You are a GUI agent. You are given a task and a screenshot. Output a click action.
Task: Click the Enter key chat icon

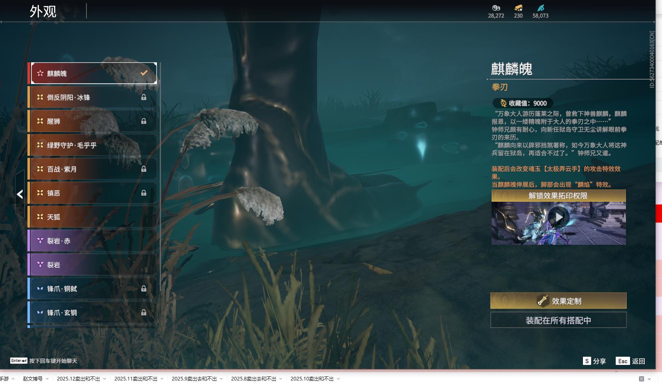coord(19,361)
